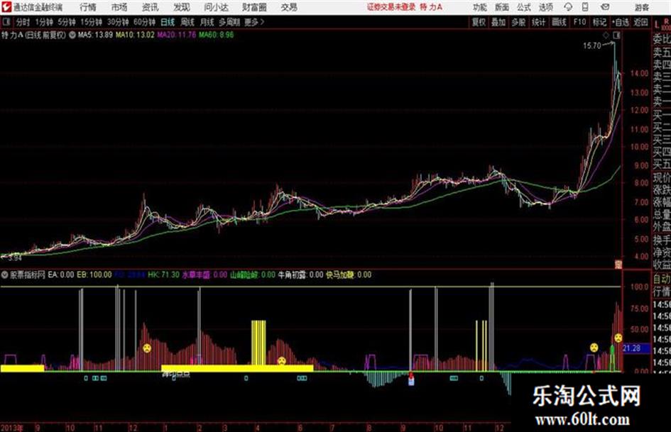671x432 pixels.
Task: Click the 2013年 date axis label
Action: tap(11, 428)
